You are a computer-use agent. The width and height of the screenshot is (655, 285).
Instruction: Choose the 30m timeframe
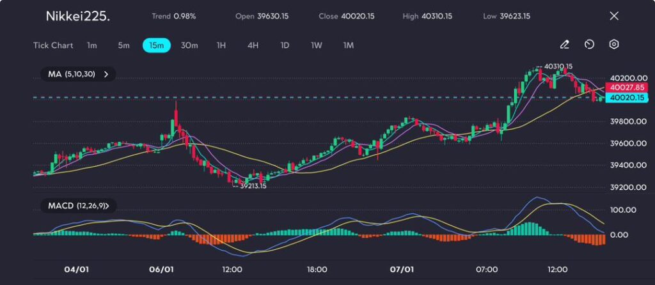(x=189, y=45)
